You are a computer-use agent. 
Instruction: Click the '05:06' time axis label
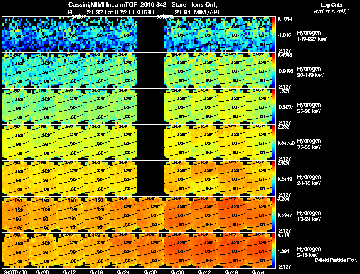[42, 272]
